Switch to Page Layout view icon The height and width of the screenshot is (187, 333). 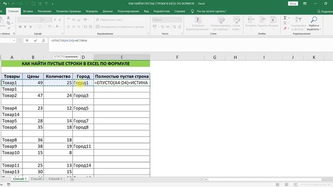[x=286, y=185]
